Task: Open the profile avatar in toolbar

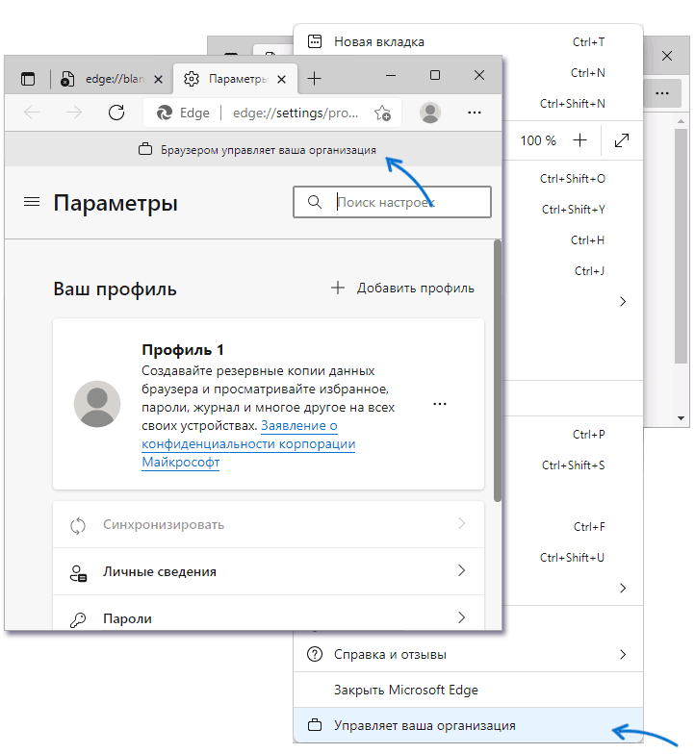Action: pyautogui.click(x=429, y=113)
